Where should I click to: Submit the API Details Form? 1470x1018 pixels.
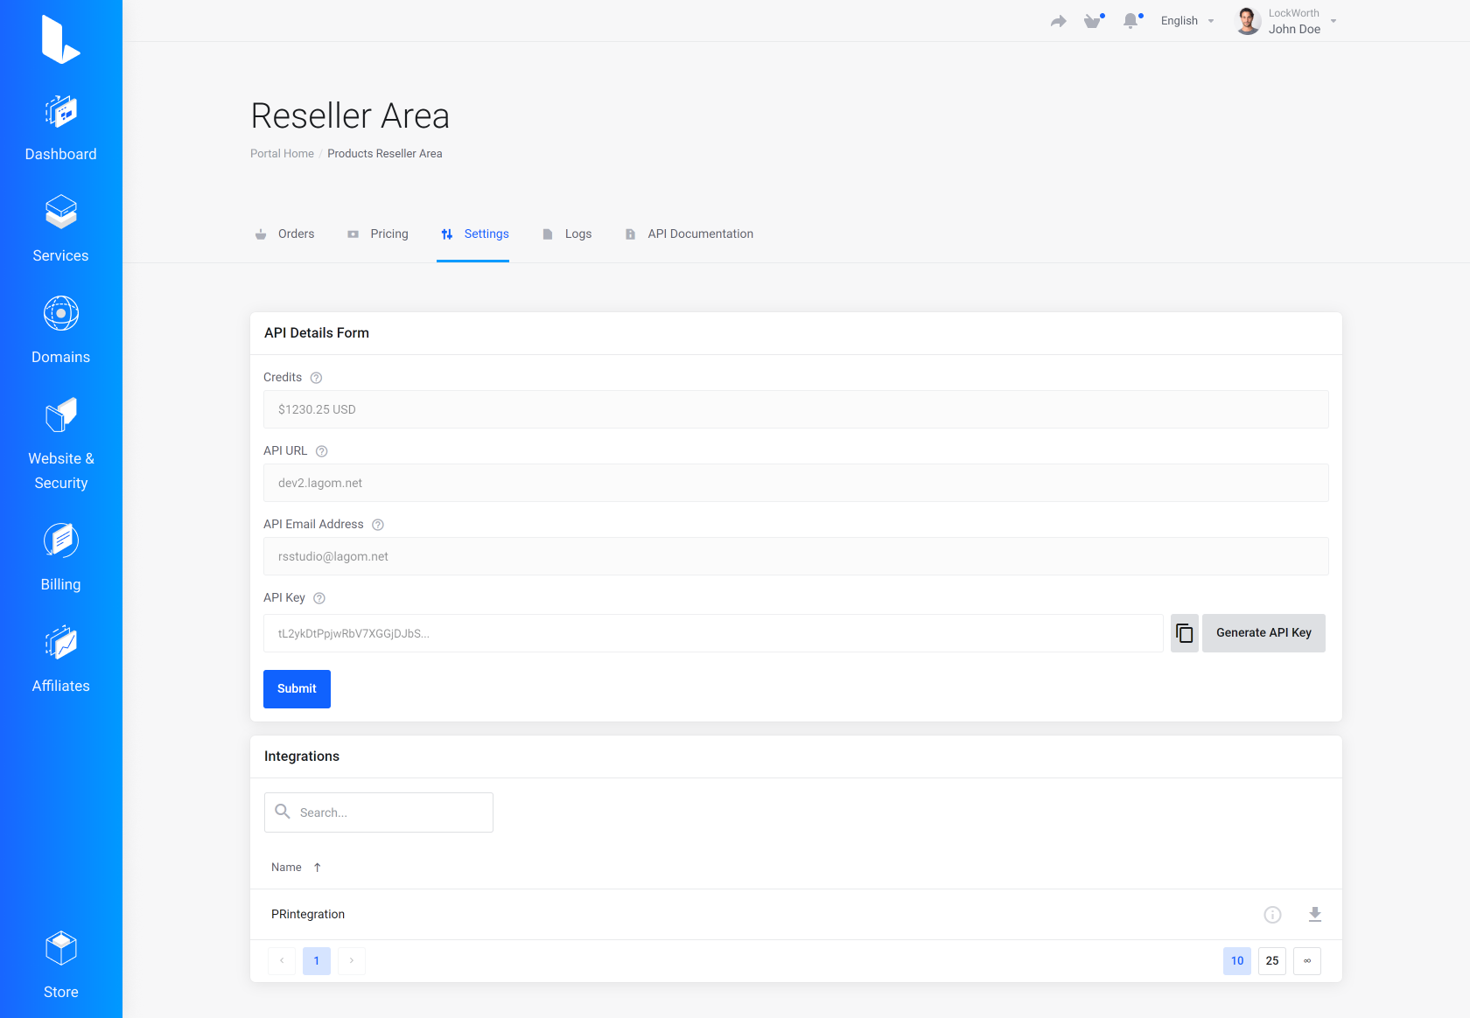coord(297,689)
